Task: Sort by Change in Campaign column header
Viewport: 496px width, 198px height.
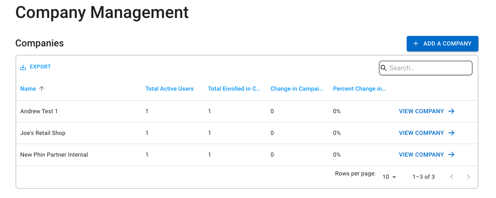Action: 297,89
